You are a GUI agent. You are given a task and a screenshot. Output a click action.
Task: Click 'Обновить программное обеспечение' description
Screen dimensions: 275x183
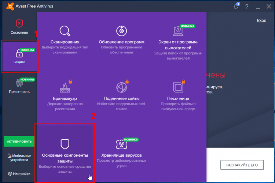[121, 50]
